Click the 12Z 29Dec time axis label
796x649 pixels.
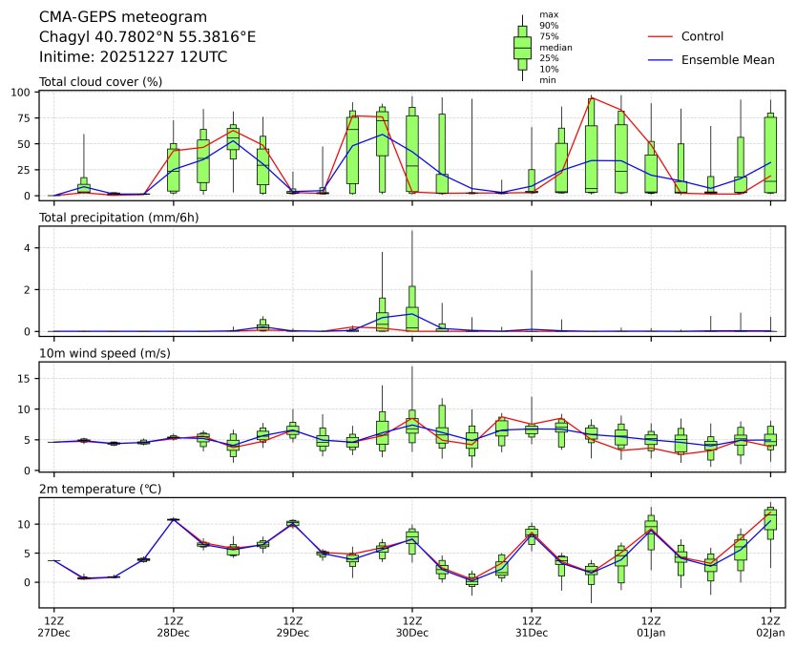tap(292, 626)
